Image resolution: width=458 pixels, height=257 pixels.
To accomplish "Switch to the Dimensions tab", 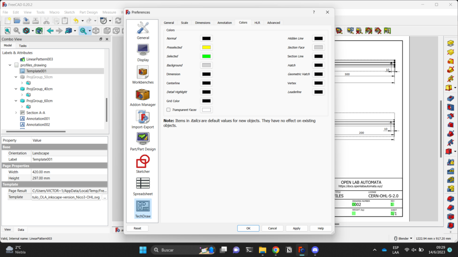I will pyautogui.click(x=202, y=23).
